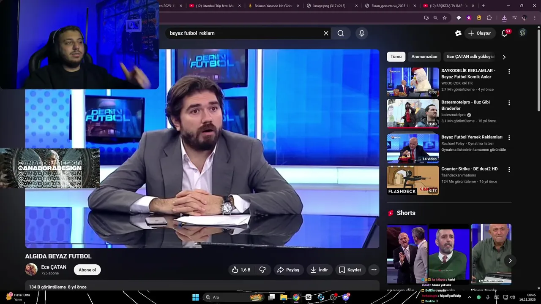Close the İstanbul Trip tab
Viewport: 541px width, 304px height.
click(239, 6)
